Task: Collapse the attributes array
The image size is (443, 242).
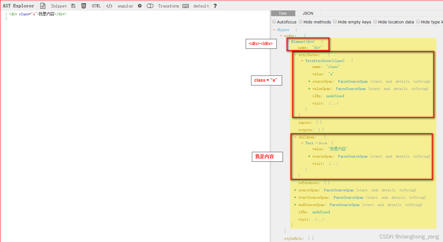Action: tap(295, 55)
